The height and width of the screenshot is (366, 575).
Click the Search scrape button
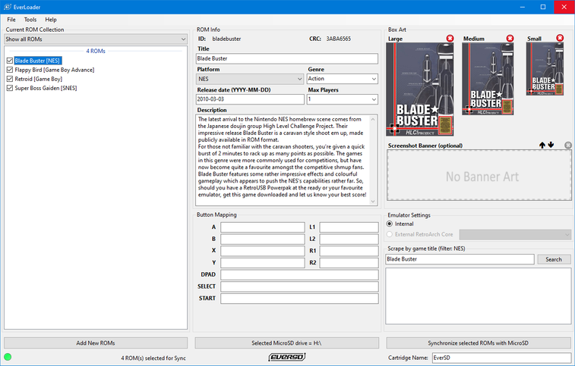click(554, 259)
